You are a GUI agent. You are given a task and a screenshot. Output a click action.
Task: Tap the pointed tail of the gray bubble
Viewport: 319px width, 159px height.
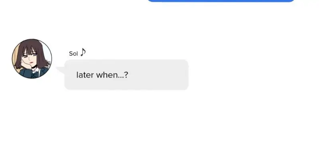pyautogui.click(x=60, y=71)
